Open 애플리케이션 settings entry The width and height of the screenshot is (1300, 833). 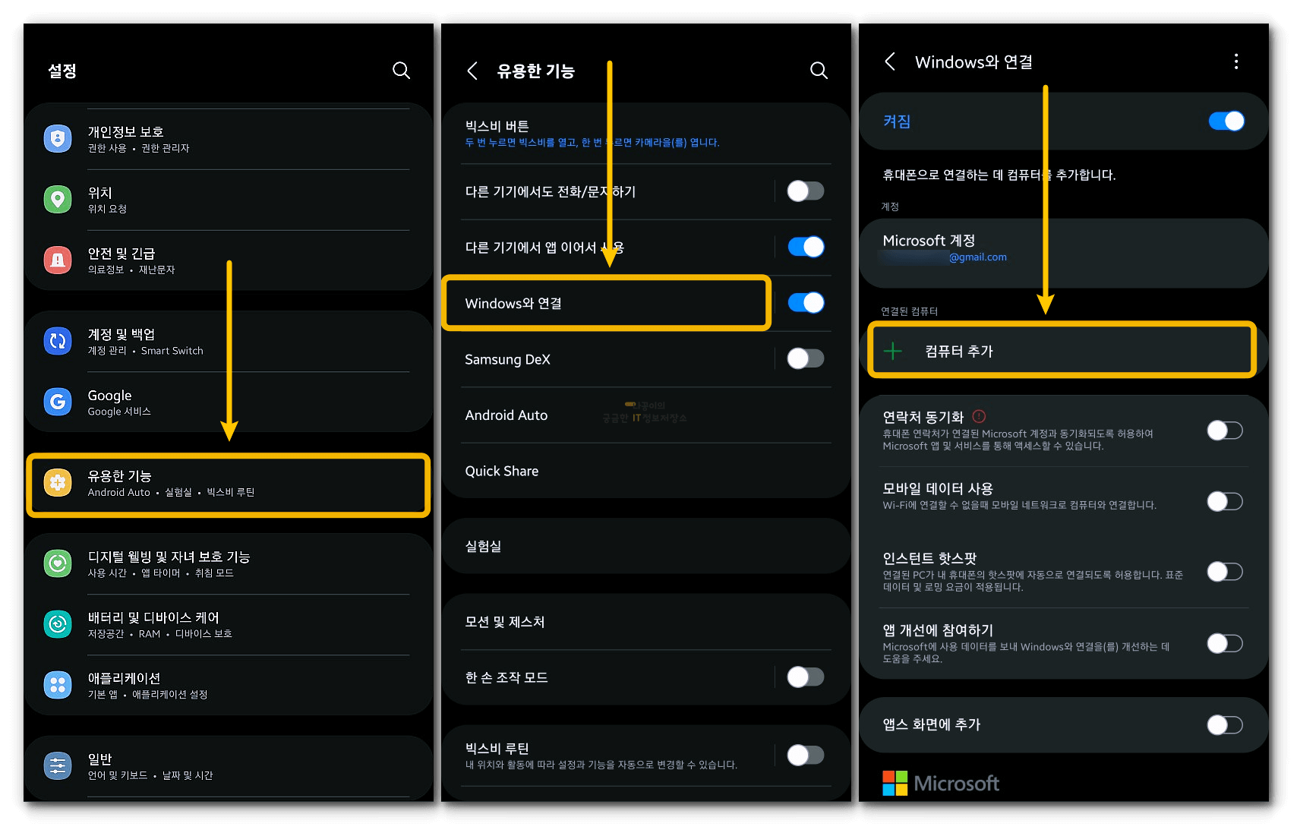click(x=228, y=686)
